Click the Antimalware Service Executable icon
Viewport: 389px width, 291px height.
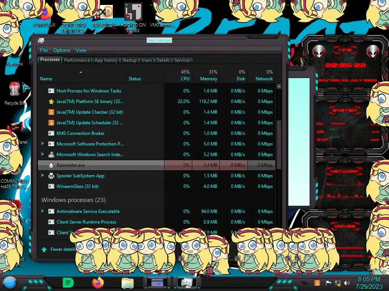pyautogui.click(x=51, y=211)
